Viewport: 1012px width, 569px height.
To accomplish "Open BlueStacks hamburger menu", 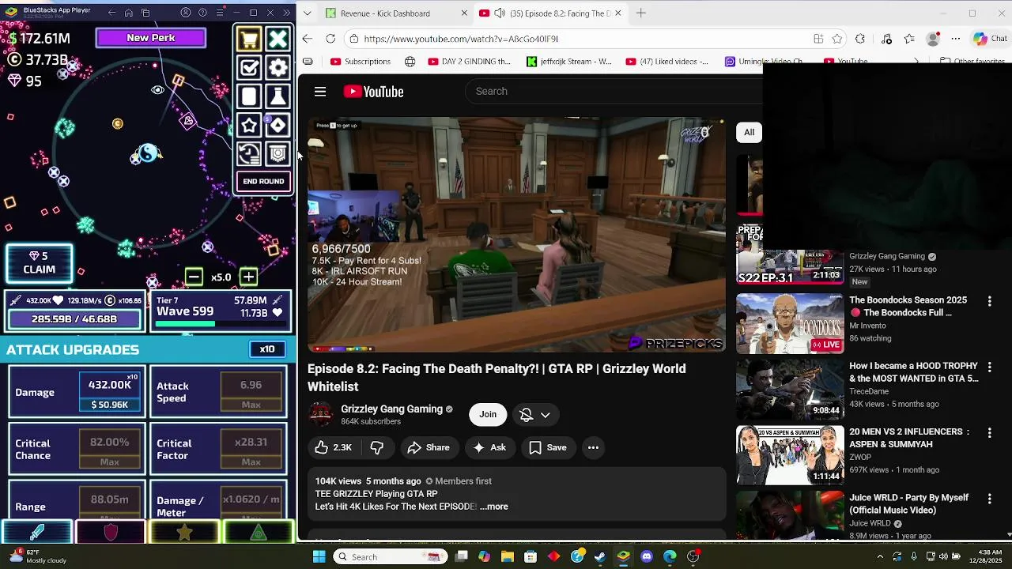I will (219, 13).
